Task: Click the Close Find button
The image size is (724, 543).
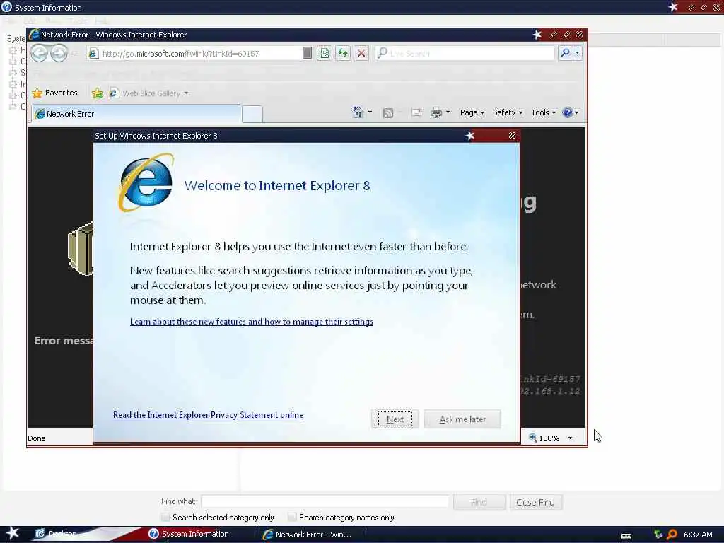Action: [x=536, y=502]
